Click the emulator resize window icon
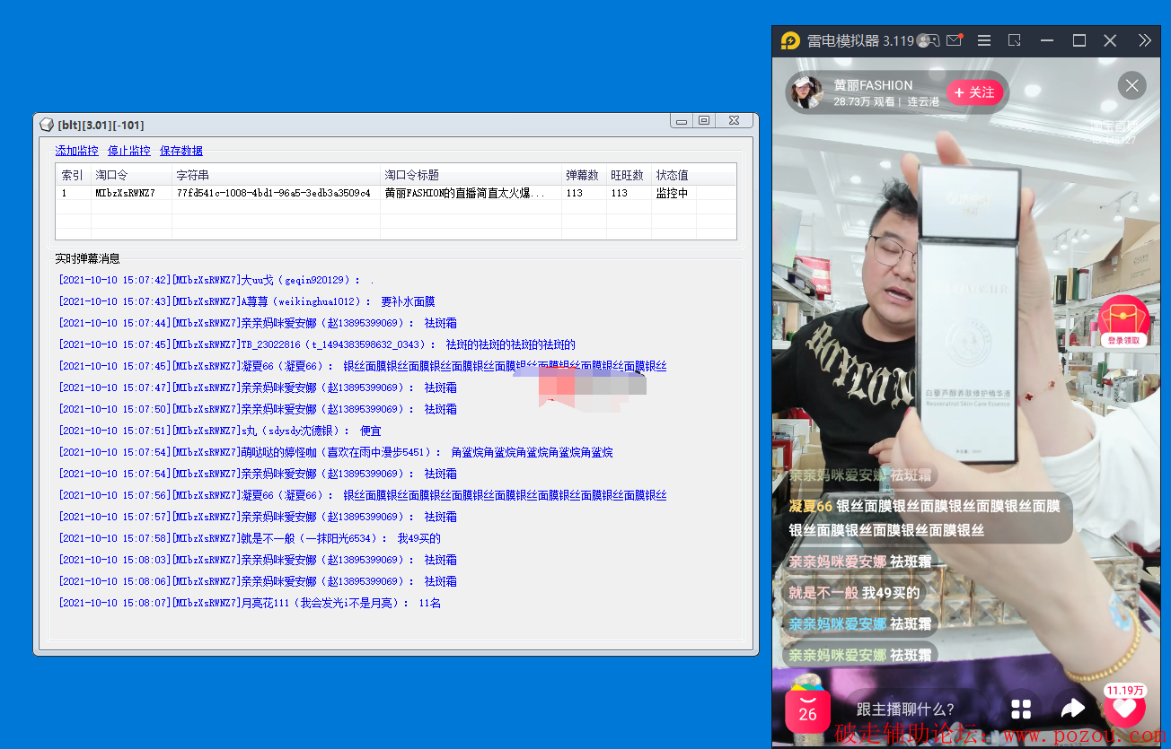 tap(1015, 40)
